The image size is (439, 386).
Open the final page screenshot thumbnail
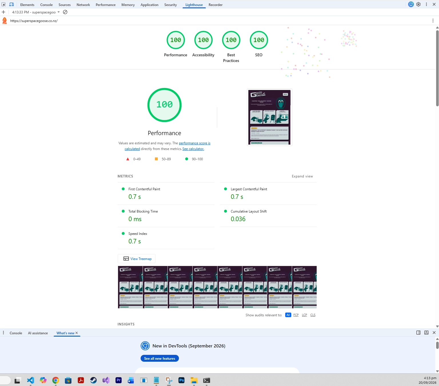pos(270,117)
